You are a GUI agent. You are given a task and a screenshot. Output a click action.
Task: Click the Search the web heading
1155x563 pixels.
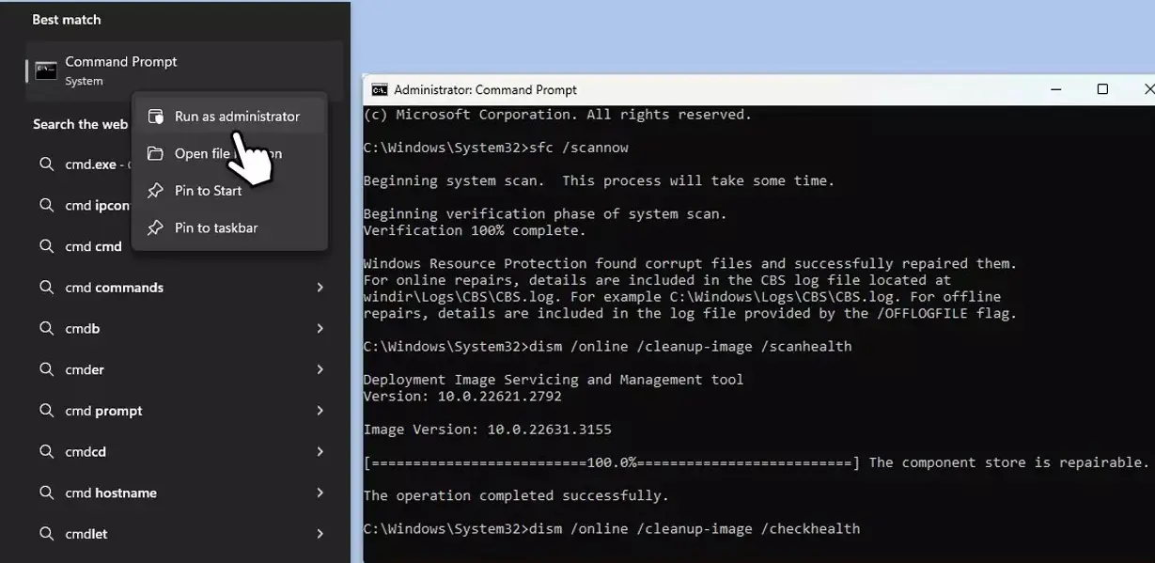click(x=80, y=124)
